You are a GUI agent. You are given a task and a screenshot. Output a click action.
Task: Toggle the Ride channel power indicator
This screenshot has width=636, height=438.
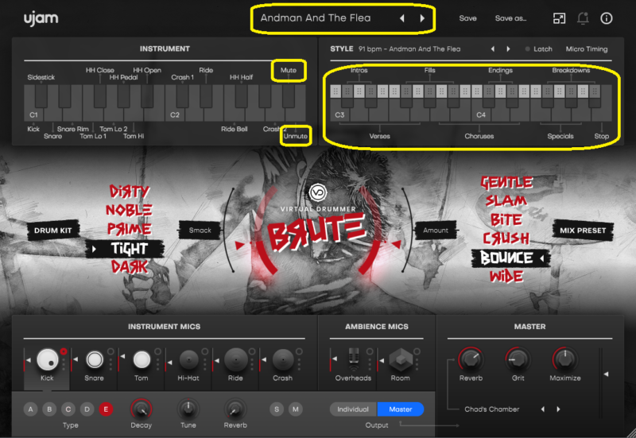point(252,351)
